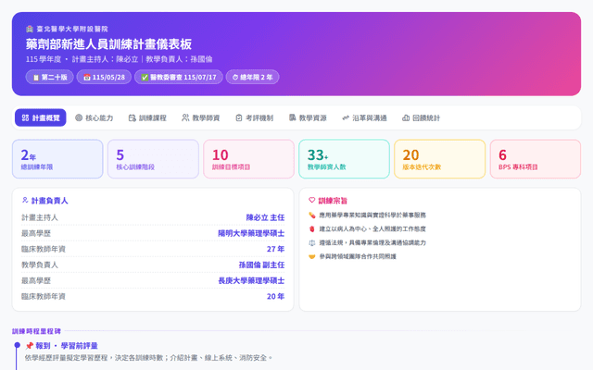The height and width of the screenshot is (370, 593).
Task: Click the 計畫主持人 row label
Action: pos(40,217)
